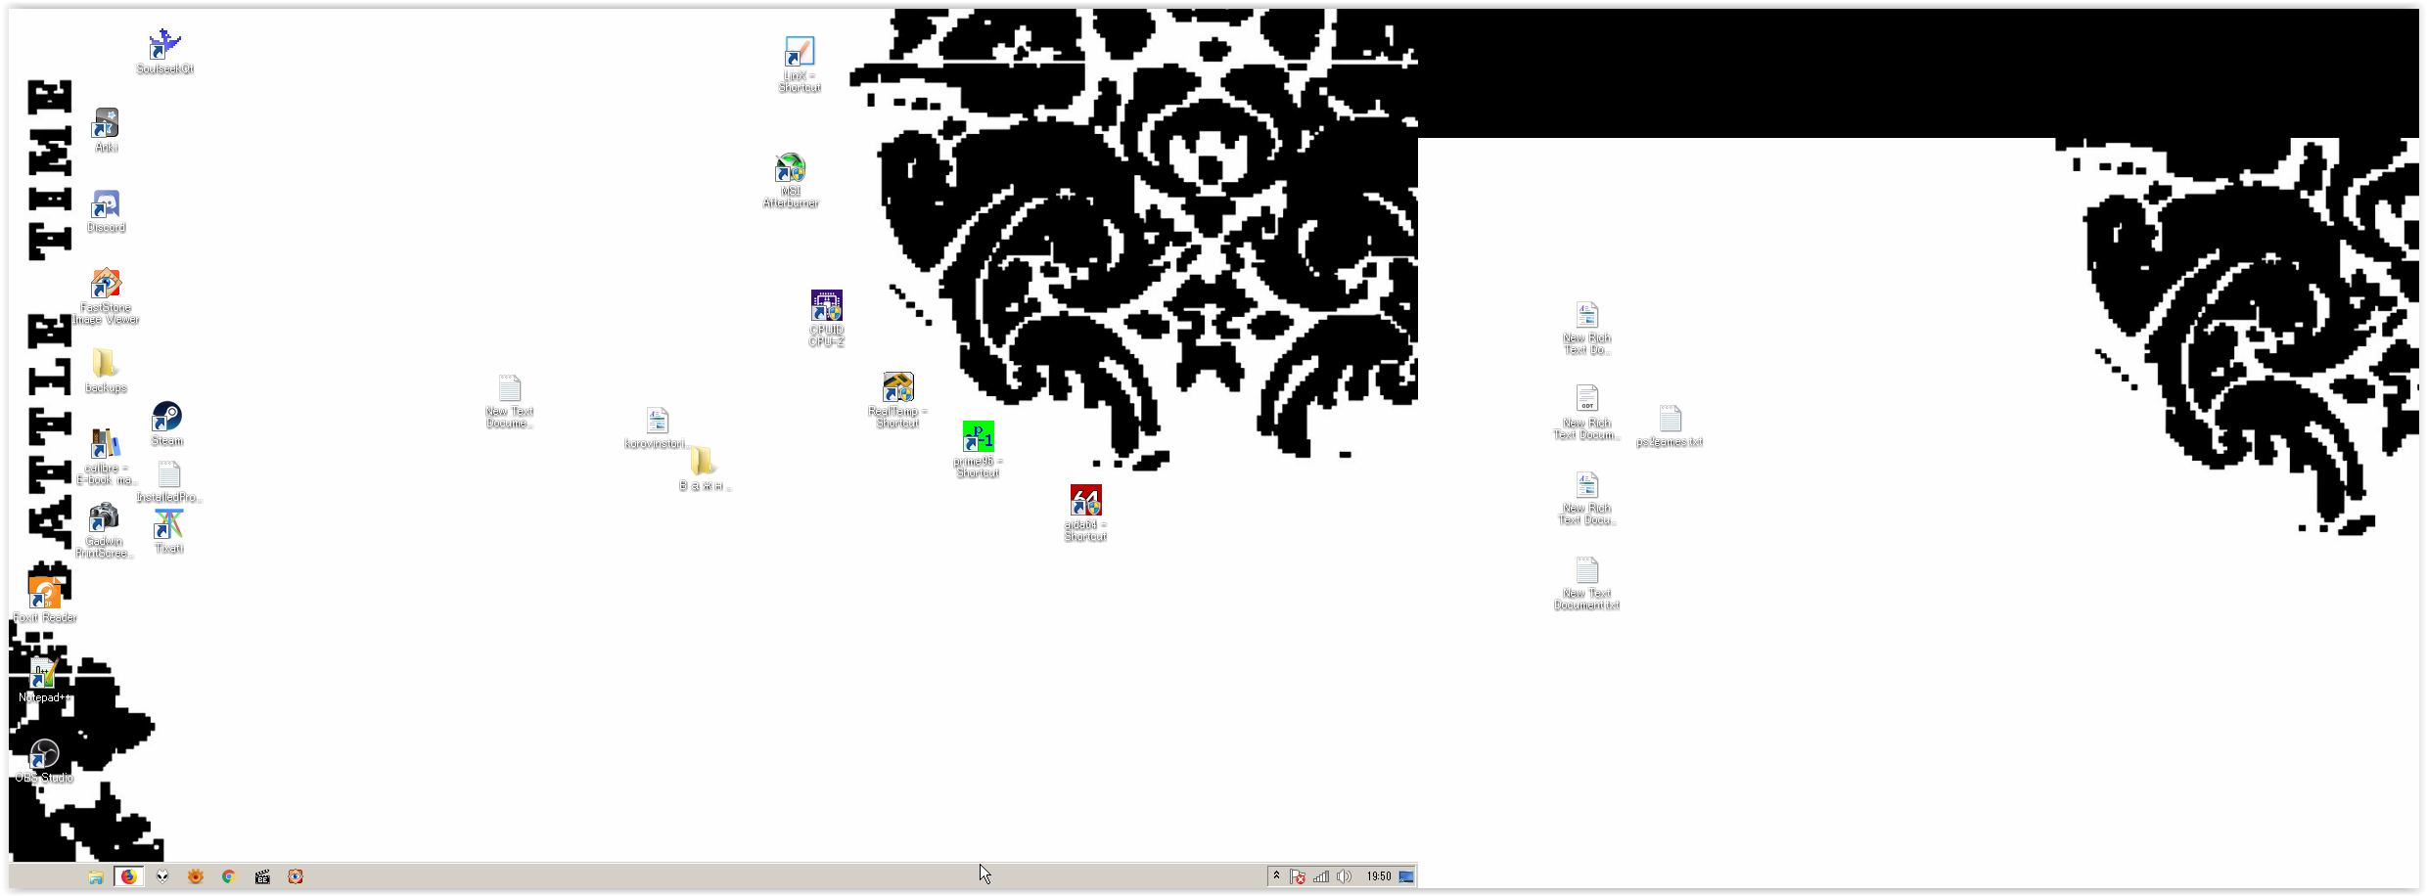Expand the hidden system tray icons
This screenshot has height=896, width=2427.
click(1276, 876)
